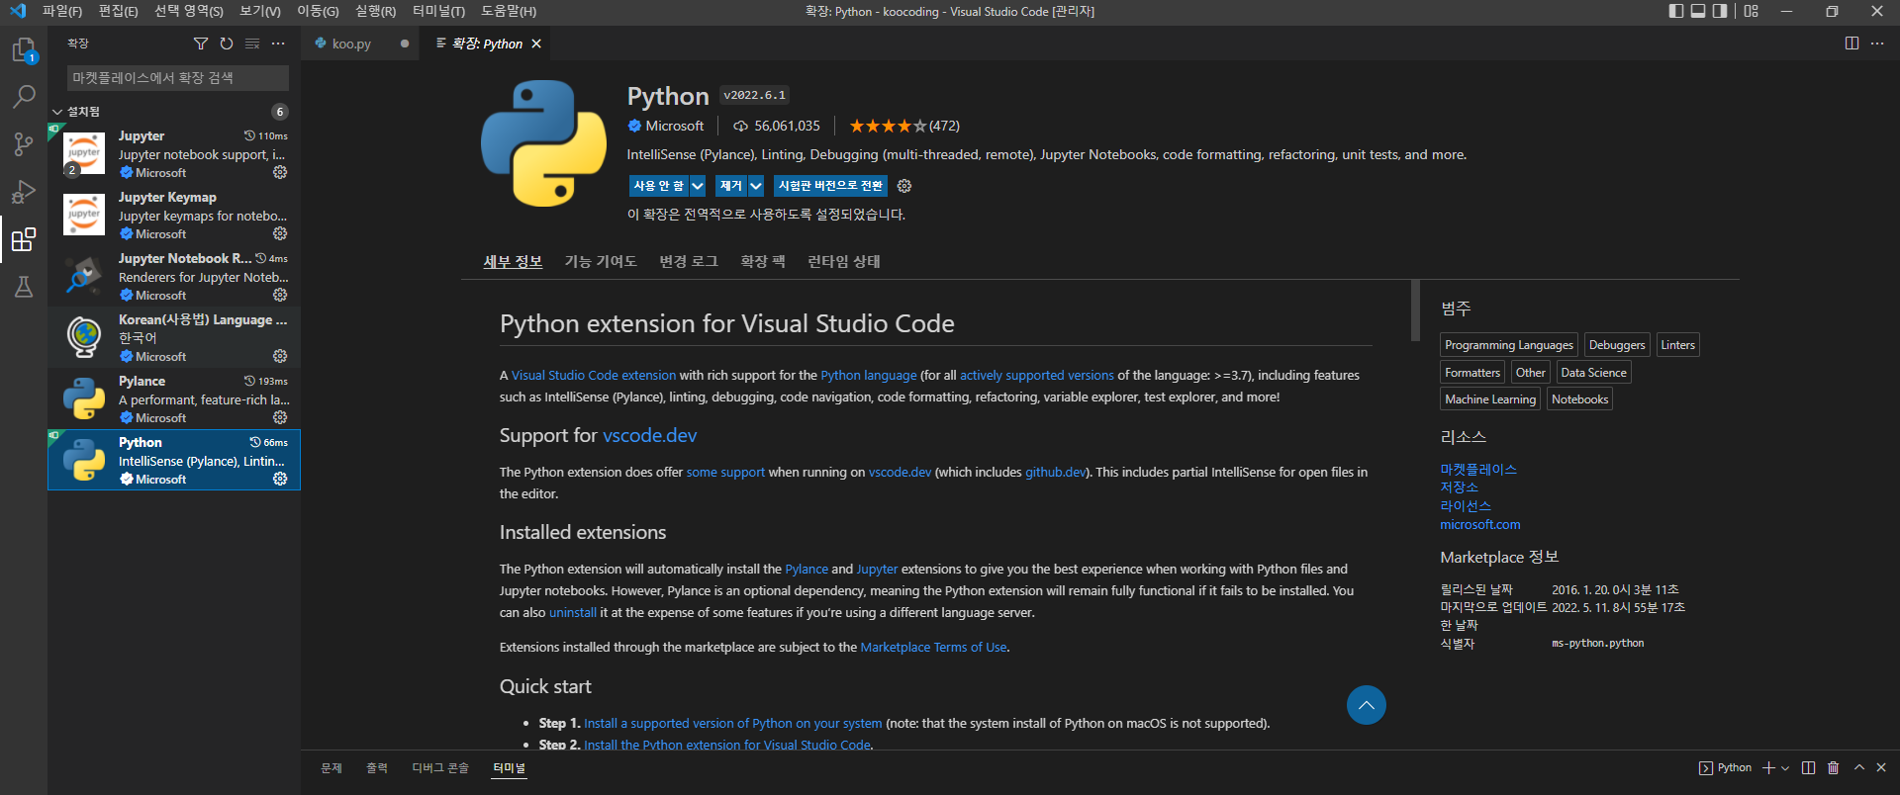The height and width of the screenshot is (795, 1900).
Task: Create a new terminal with plus icon
Action: point(1768,767)
